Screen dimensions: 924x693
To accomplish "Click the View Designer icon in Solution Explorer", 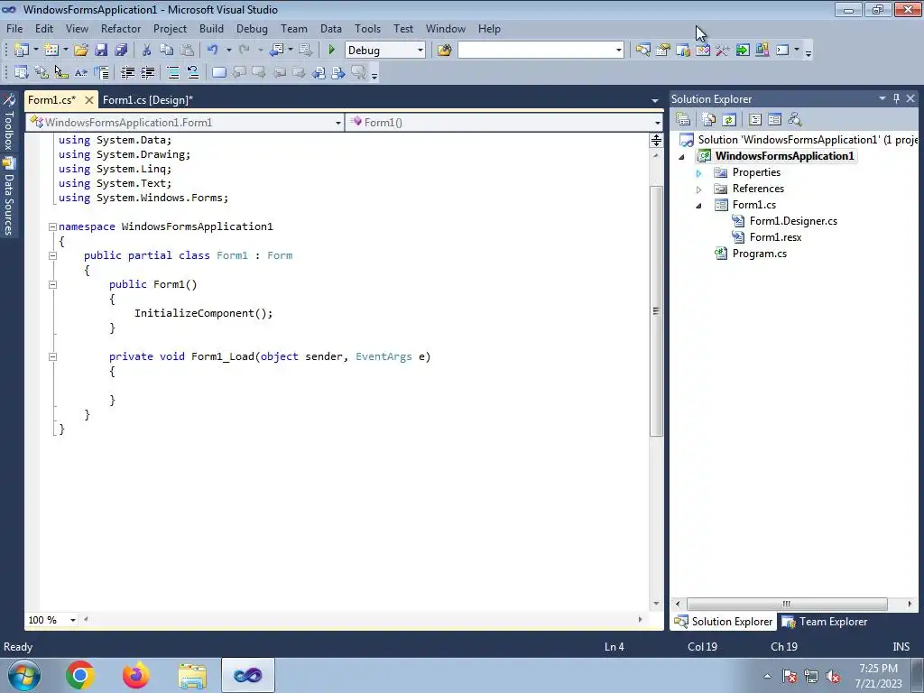I will coord(774,120).
